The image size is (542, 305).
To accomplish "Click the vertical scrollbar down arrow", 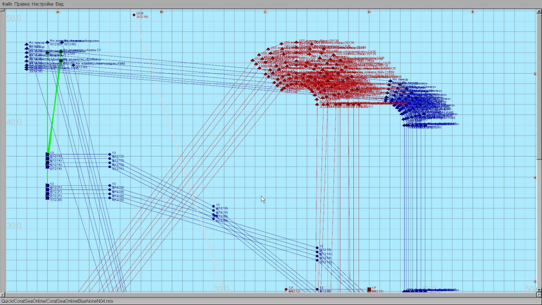I will click(539, 290).
